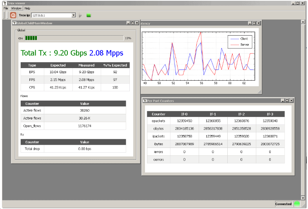Click the green stop square icon
This screenshot has height=209, width=308.
tap(89, 15)
